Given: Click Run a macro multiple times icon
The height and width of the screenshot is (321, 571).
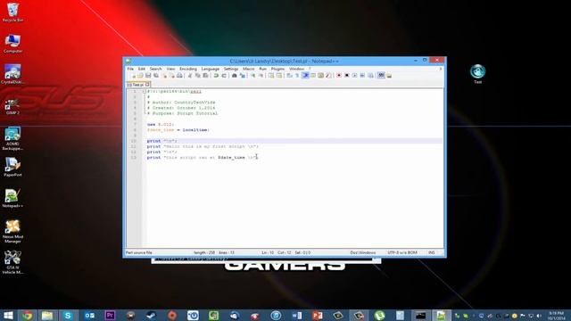Looking at the screenshot, I should click(x=362, y=76).
